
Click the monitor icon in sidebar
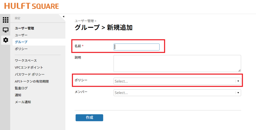[5, 30]
